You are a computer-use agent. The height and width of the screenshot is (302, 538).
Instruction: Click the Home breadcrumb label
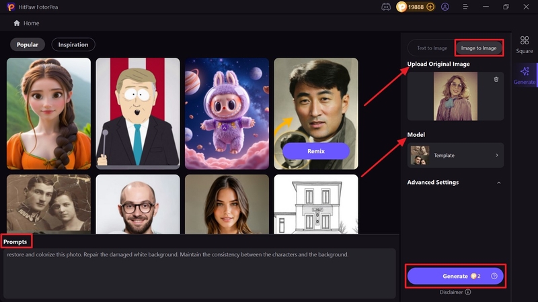31,23
